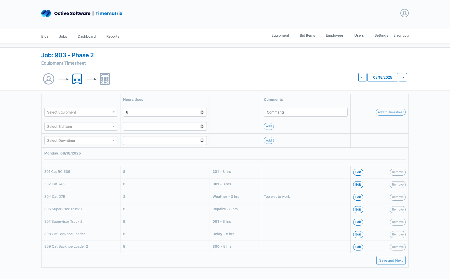Click the user profile icon in header
The width and height of the screenshot is (450, 279).
tap(404, 13)
